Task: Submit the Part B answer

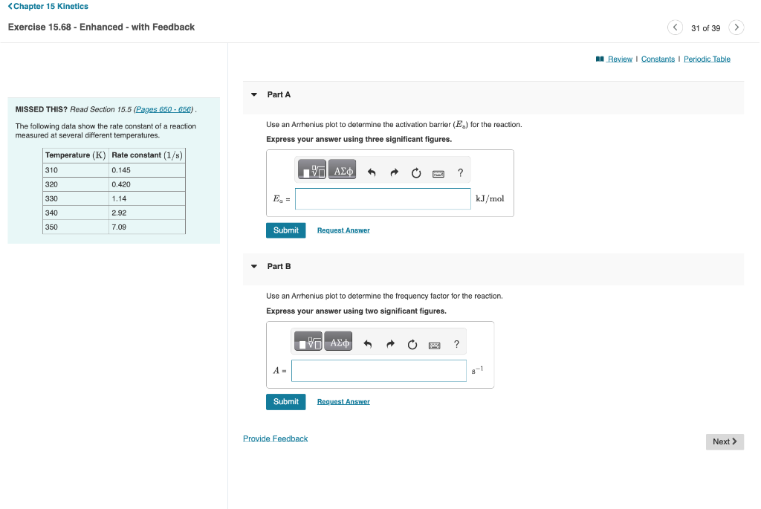Action: click(286, 402)
